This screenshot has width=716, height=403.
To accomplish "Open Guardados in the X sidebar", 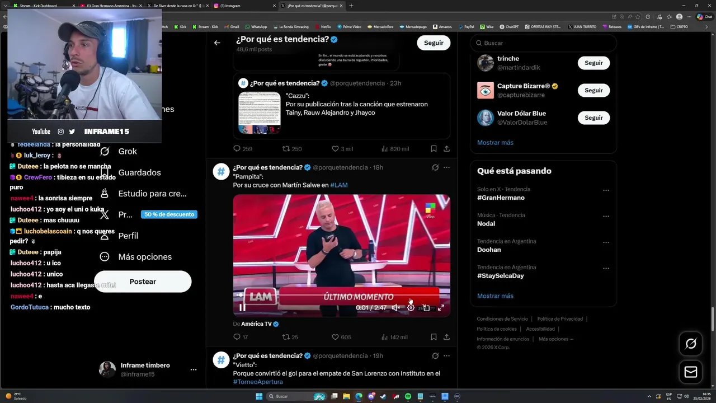I will [130, 172].
